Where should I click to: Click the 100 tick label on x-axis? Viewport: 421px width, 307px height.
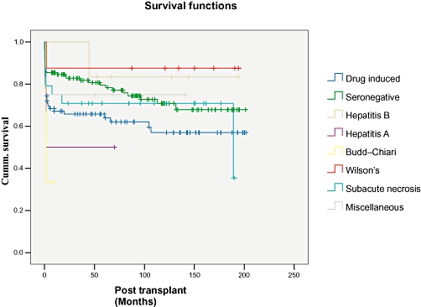(x=144, y=275)
